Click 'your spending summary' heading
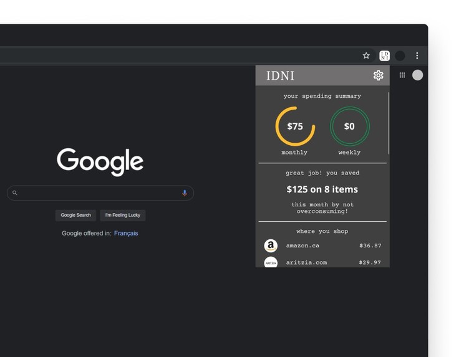The image size is (474, 357). [x=322, y=96]
